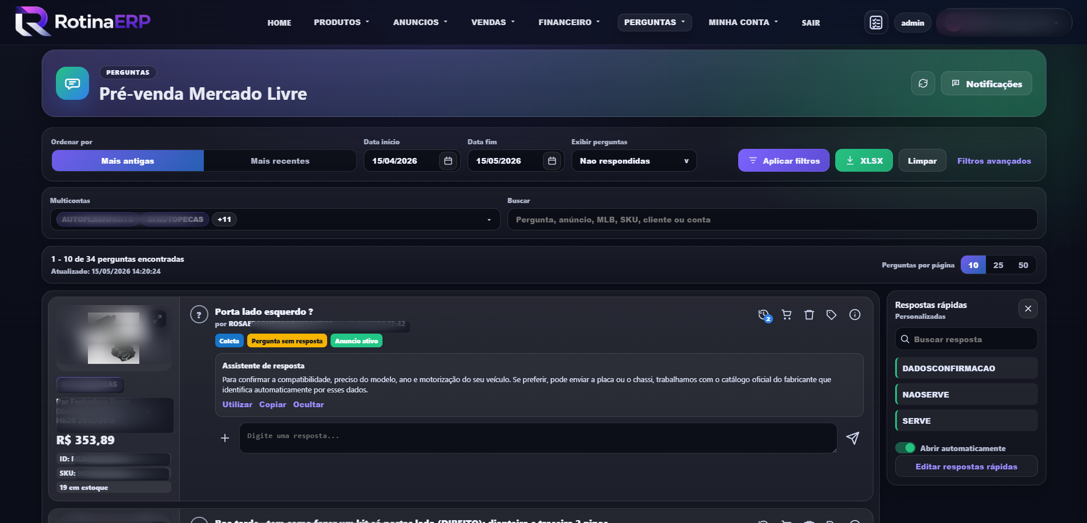Click the Anuncio ativo badge

click(x=357, y=341)
